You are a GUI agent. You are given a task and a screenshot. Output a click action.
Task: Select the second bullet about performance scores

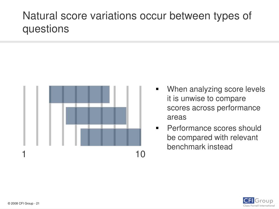(x=214, y=137)
